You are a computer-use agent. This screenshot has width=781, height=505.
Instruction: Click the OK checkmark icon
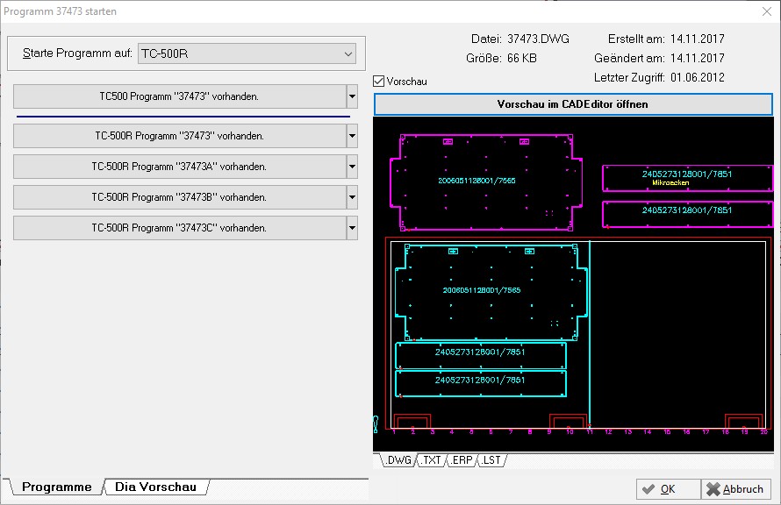pyautogui.click(x=648, y=489)
